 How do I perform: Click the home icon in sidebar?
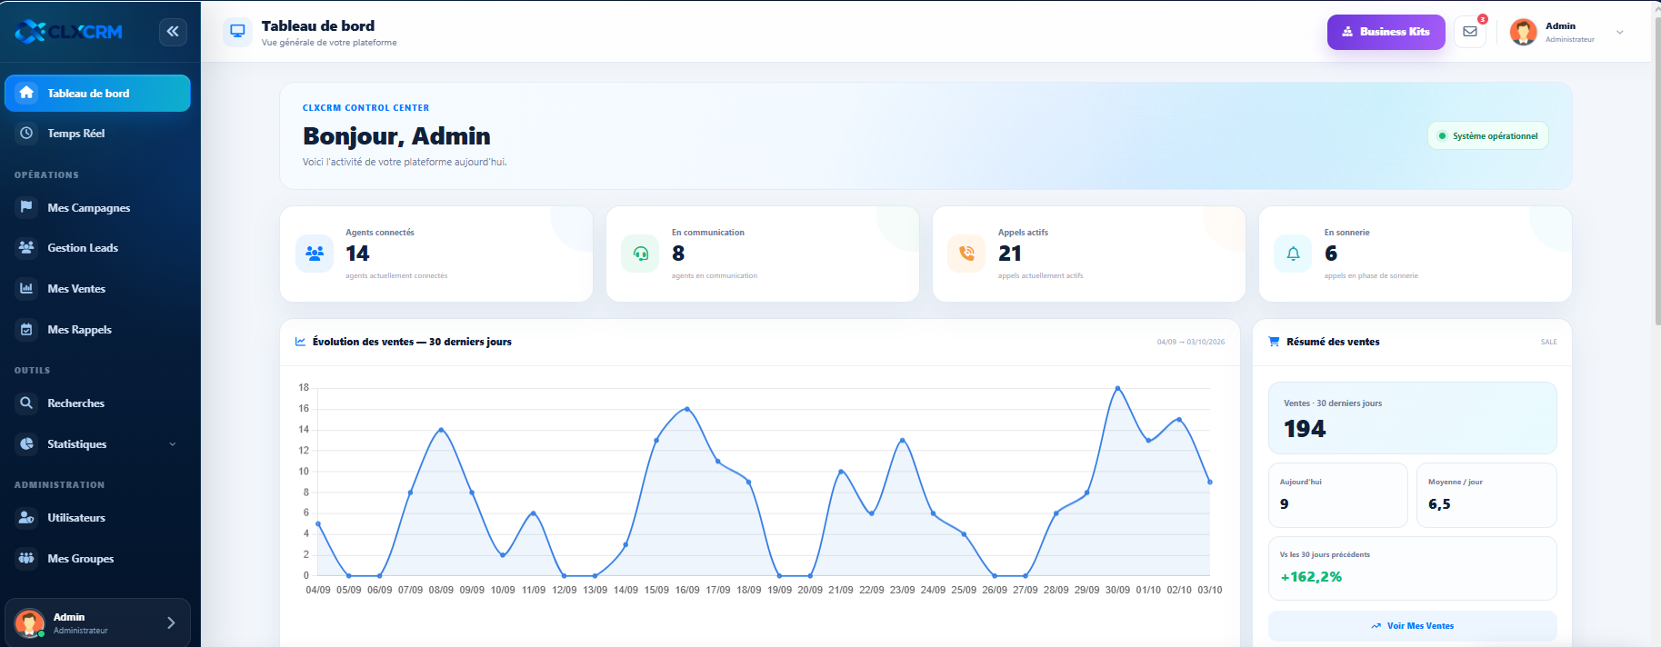pyautogui.click(x=26, y=93)
